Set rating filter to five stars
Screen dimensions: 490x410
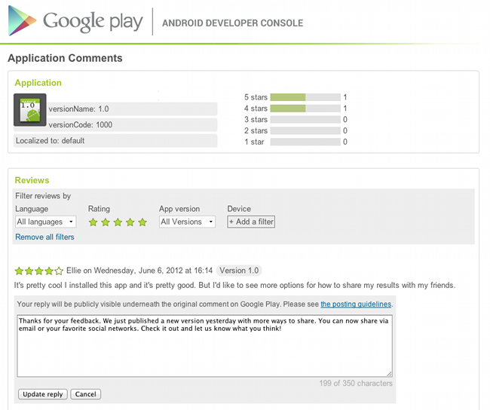[x=142, y=222]
